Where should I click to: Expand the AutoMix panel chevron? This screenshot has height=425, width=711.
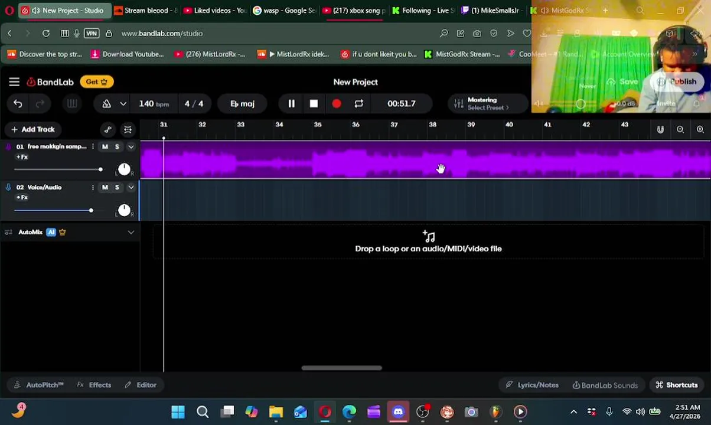click(x=131, y=233)
